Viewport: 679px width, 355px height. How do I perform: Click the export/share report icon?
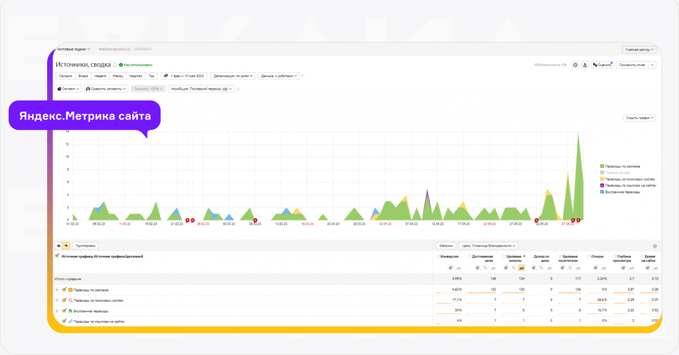click(x=585, y=65)
